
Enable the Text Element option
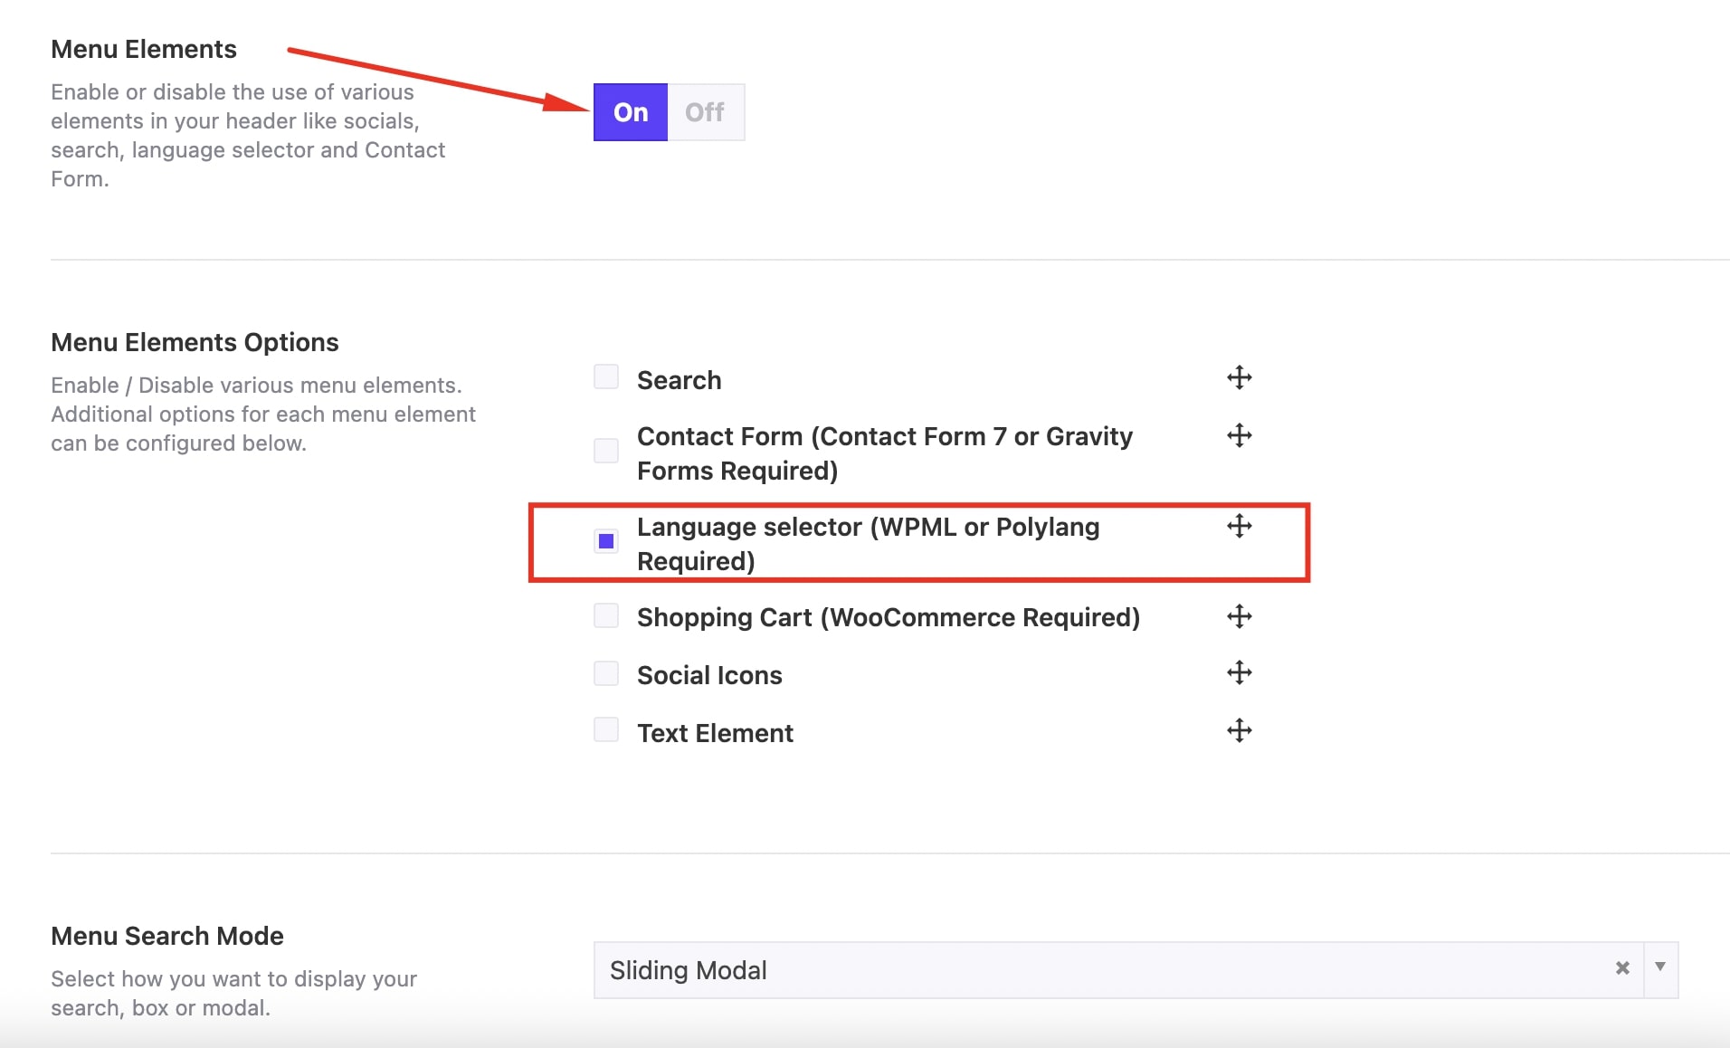pos(605,729)
